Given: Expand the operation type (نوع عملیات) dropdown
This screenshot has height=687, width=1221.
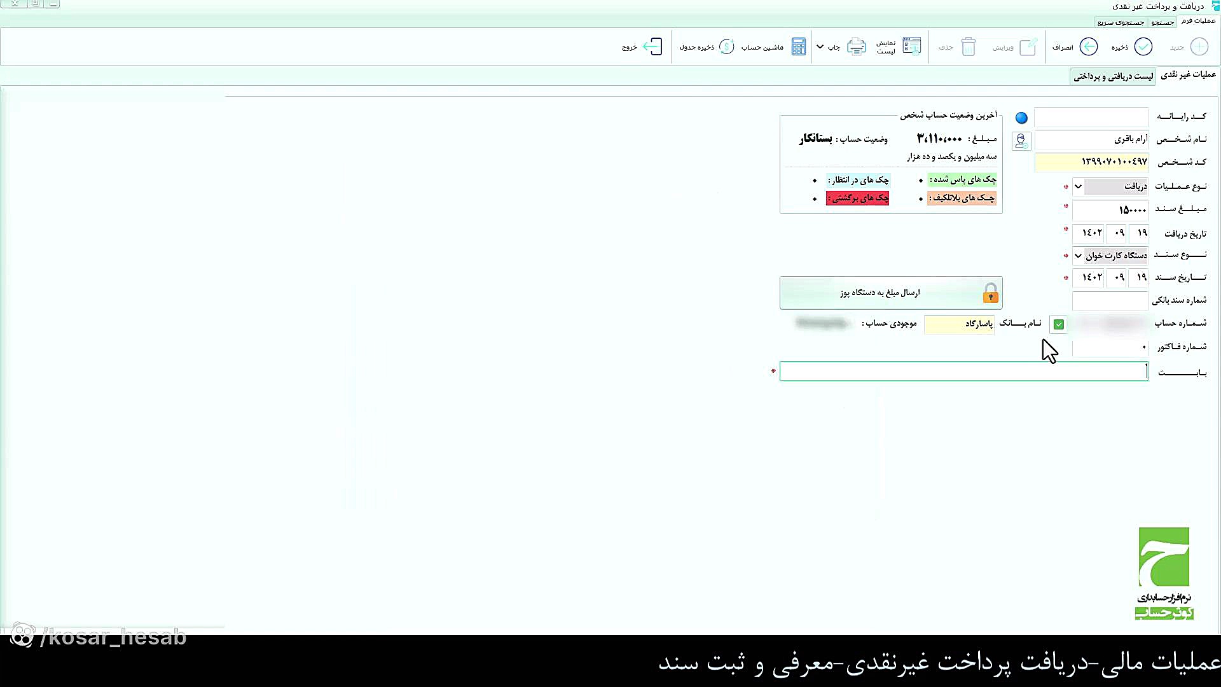Looking at the screenshot, I should (1078, 187).
